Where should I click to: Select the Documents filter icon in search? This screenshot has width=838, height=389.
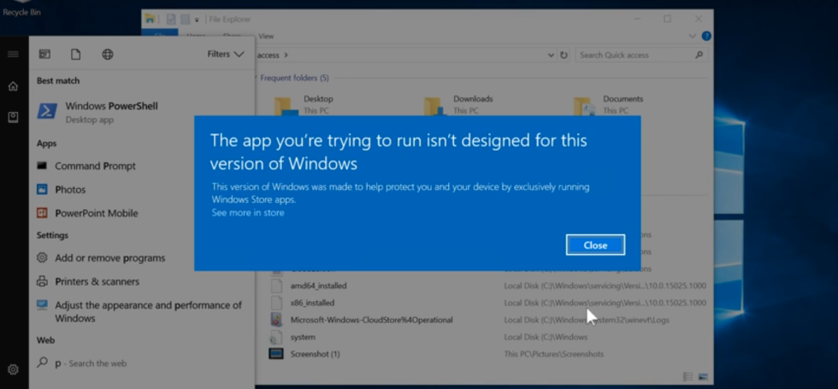(76, 54)
